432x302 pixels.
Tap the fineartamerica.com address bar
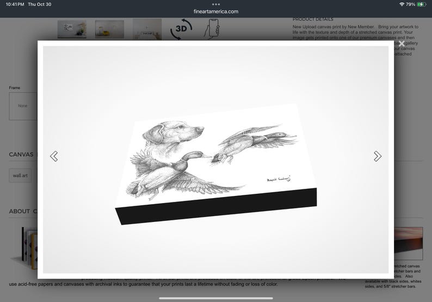(215, 11)
